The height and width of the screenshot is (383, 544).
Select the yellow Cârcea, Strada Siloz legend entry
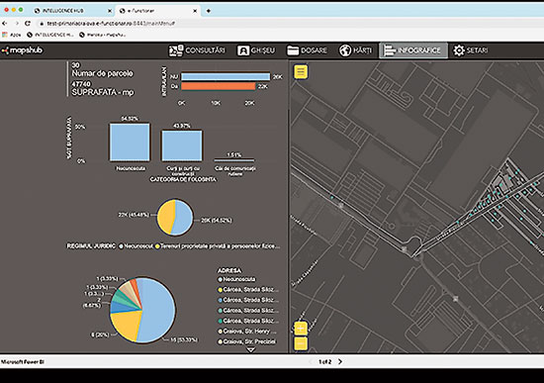coord(248,290)
